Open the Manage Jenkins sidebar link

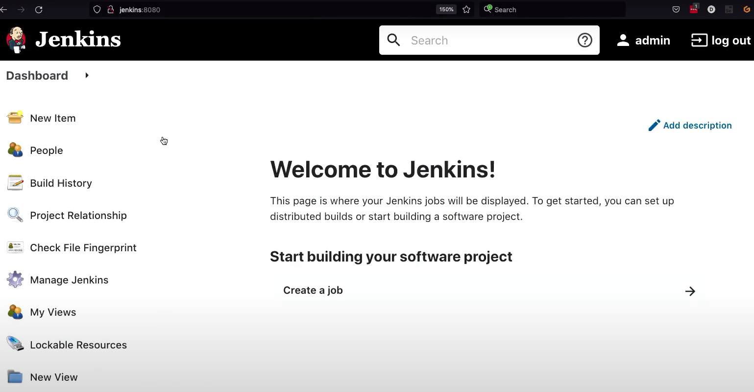point(69,280)
